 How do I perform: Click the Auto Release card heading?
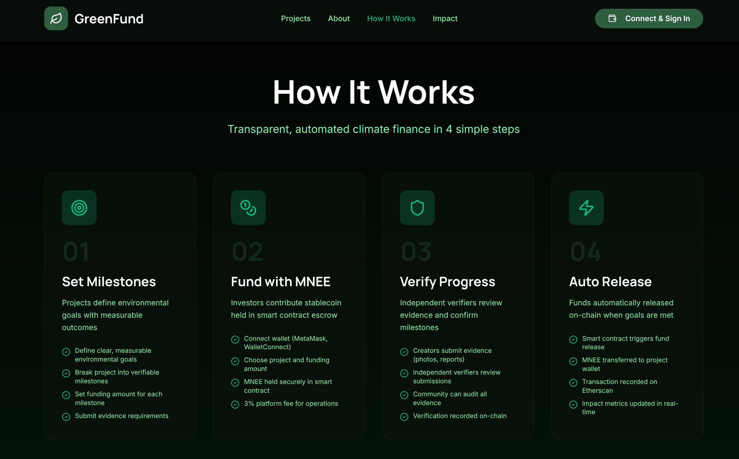(x=610, y=282)
